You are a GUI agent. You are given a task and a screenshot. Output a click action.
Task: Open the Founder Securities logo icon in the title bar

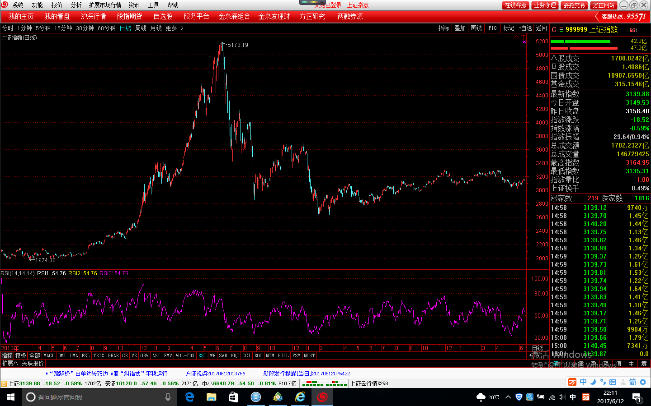pos(5,5)
